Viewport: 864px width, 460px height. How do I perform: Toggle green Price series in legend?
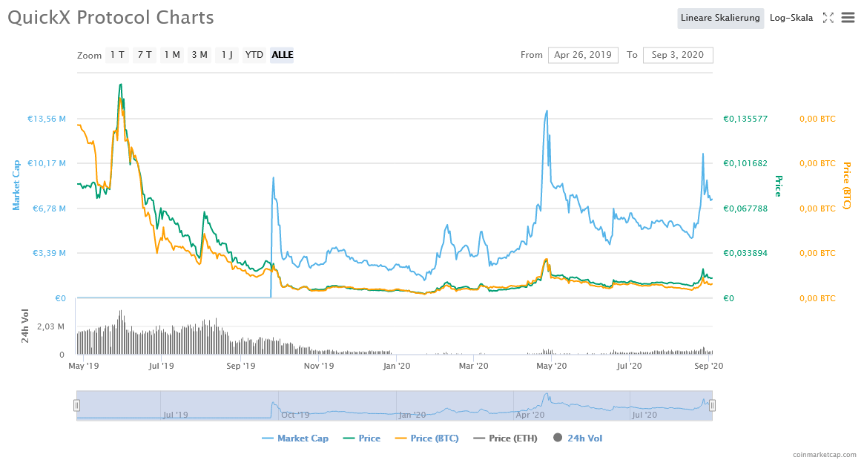pyautogui.click(x=361, y=438)
